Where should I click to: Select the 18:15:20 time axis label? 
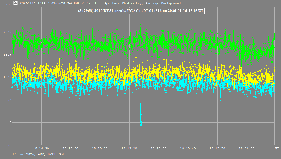click(129, 149)
